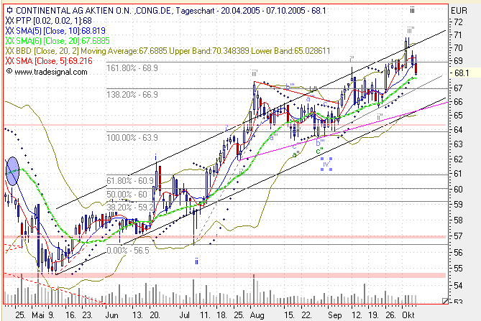Select the chart title CONTINENTAL AG AKTIEN O.N.
Image resolution: width=481 pixels, height=321 pixels.
tap(73, 11)
